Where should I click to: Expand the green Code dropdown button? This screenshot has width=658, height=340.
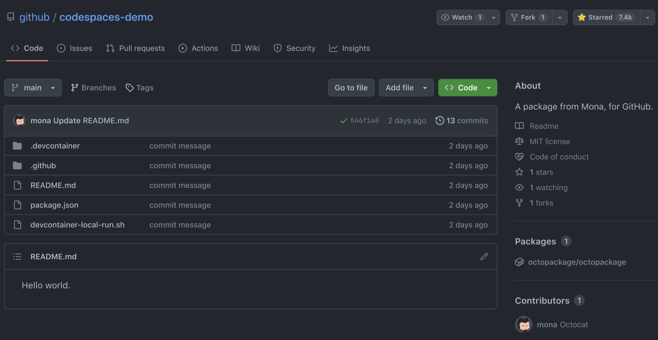coord(468,88)
